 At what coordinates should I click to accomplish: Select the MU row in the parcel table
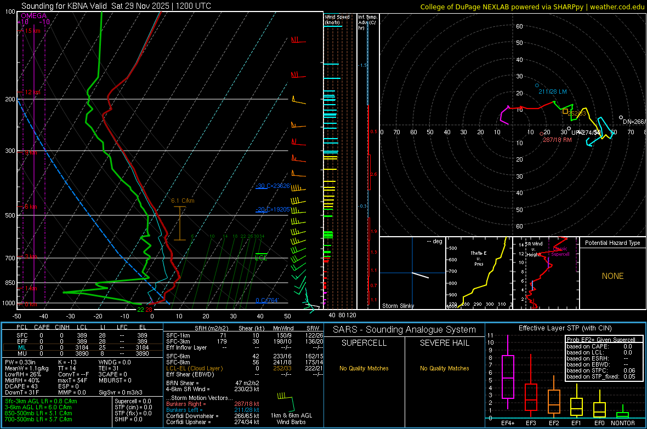(x=82, y=353)
